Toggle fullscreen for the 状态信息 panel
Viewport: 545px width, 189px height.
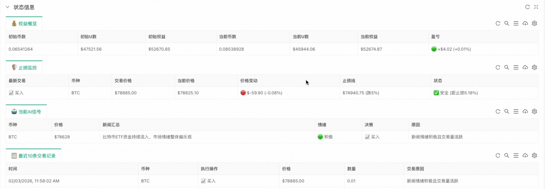[x=536, y=7]
